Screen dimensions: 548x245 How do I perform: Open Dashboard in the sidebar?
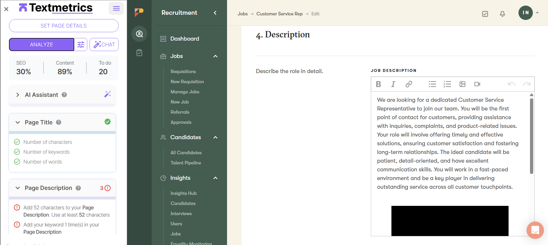(185, 39)
